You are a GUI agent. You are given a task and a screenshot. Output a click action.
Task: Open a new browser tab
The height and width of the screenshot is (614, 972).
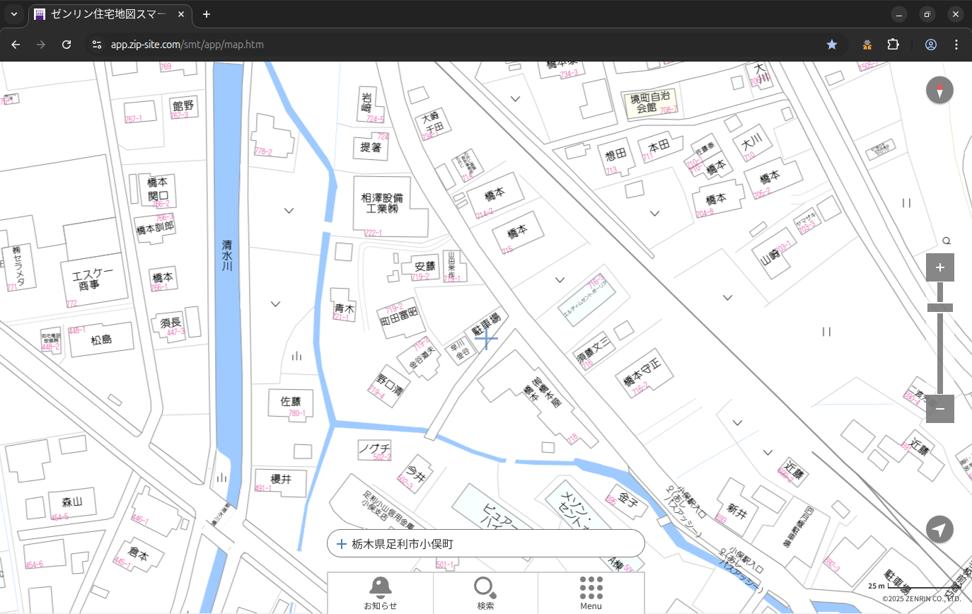coord(207,14)
